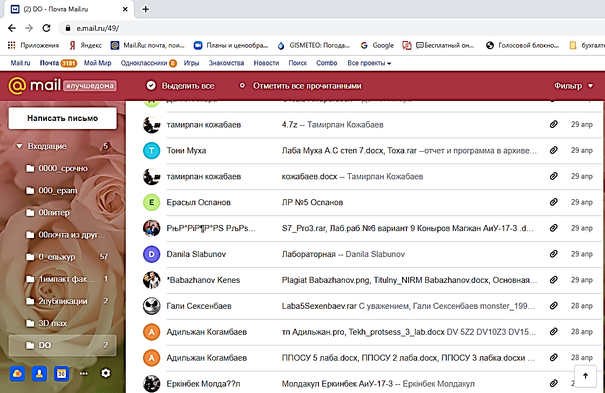Open Поиск portal link
The height and width of the screenshot is (393, 605).
pyautogui.click(x=297, y=63)
